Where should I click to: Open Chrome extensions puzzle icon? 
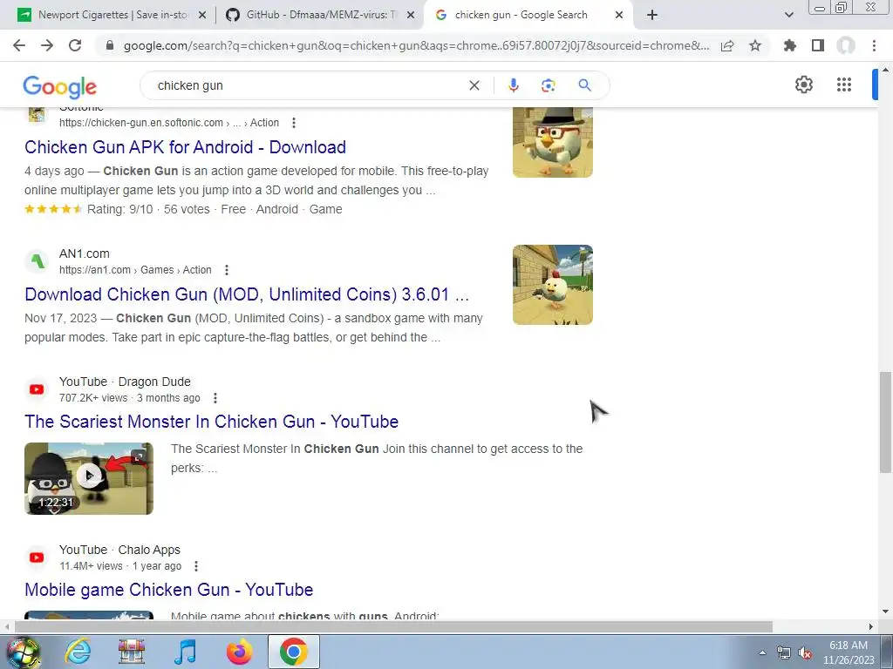[x=789, y=45]
